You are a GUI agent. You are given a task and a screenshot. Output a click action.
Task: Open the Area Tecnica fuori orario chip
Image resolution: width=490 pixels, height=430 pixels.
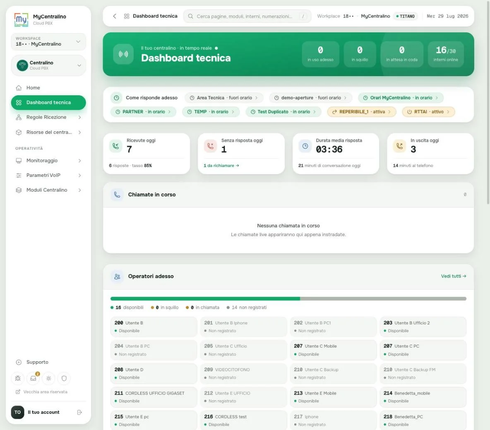[x=224, y=98]
